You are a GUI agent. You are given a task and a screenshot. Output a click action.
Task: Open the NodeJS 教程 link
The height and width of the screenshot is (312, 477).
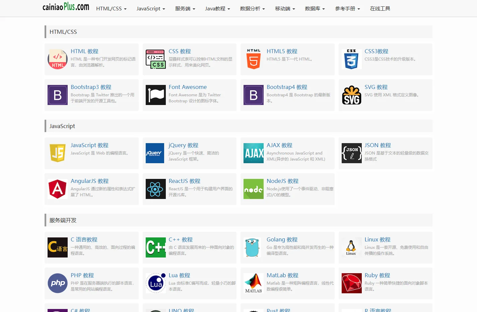pos(282,181)
